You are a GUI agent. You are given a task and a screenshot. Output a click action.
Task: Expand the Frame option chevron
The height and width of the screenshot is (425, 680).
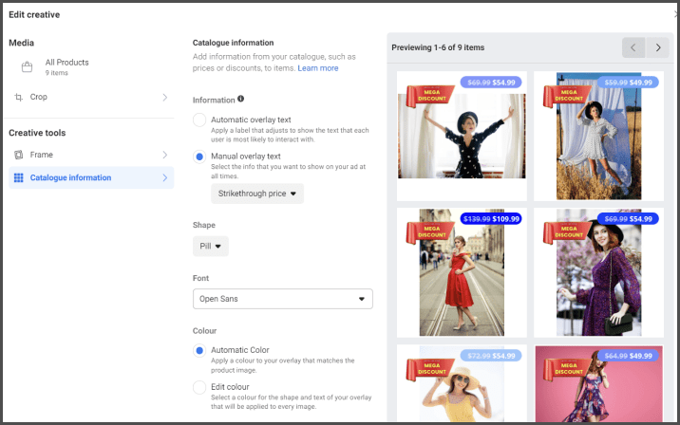(x=165, y=155)
